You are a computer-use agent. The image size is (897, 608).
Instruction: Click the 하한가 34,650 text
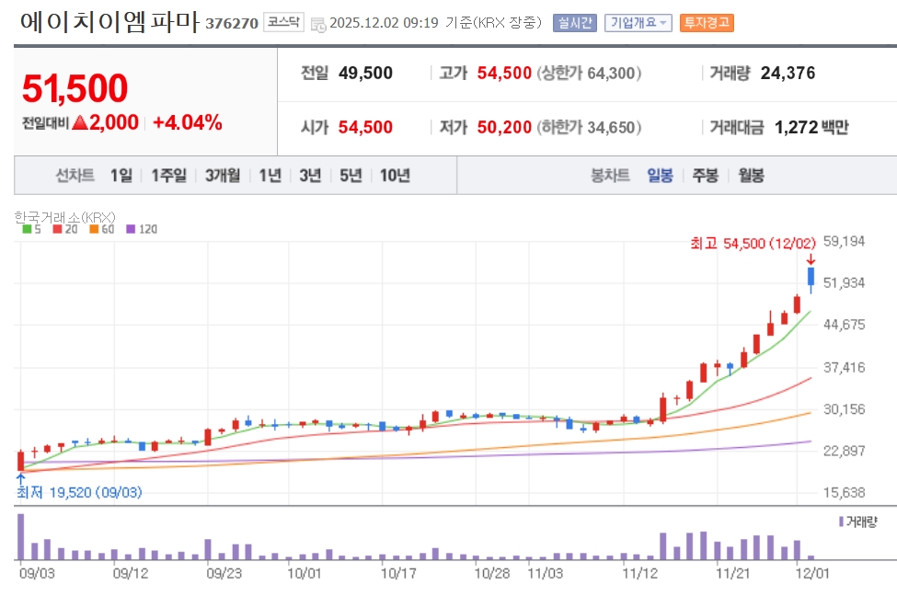point(589,127)
